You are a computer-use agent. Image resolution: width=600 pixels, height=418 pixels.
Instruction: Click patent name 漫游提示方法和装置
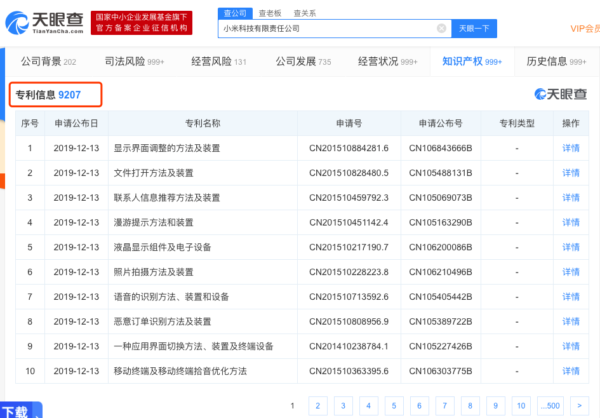[154, 222]
